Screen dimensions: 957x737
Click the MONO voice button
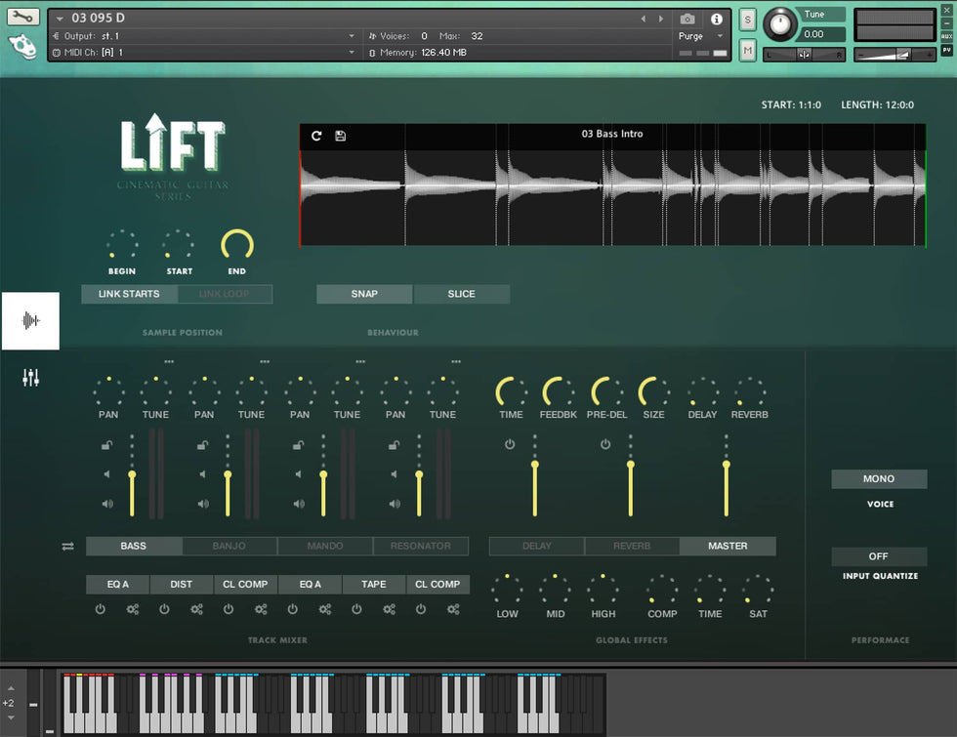point(878,479)
